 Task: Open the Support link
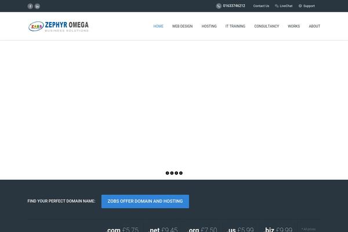click(309, 6)
